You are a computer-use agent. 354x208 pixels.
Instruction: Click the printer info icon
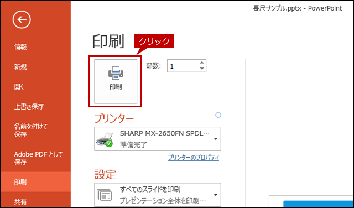point(218,115)
